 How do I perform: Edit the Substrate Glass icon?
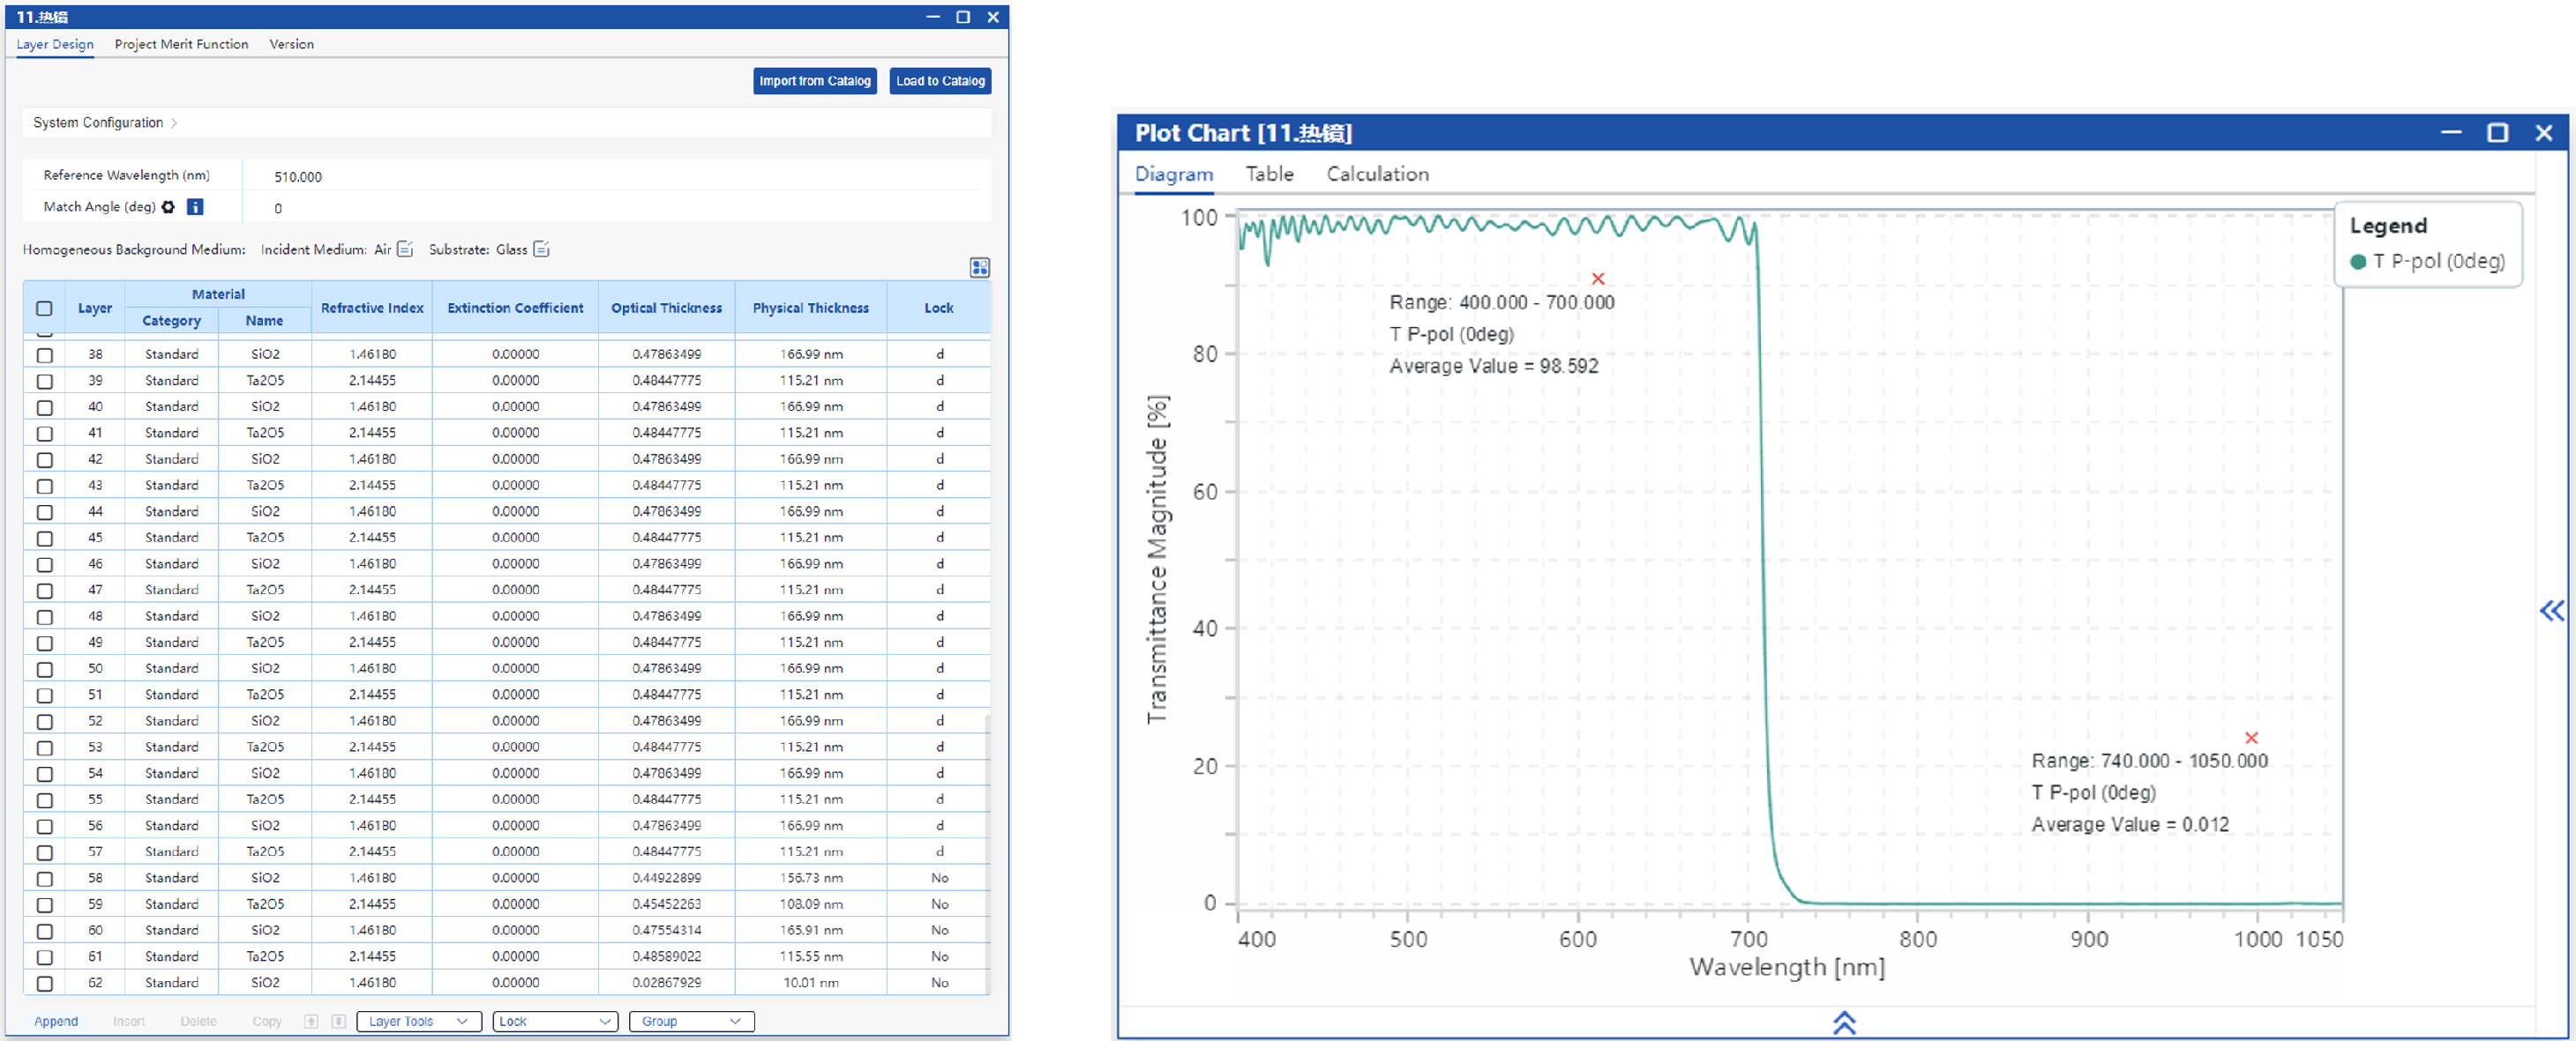(541, 249)
